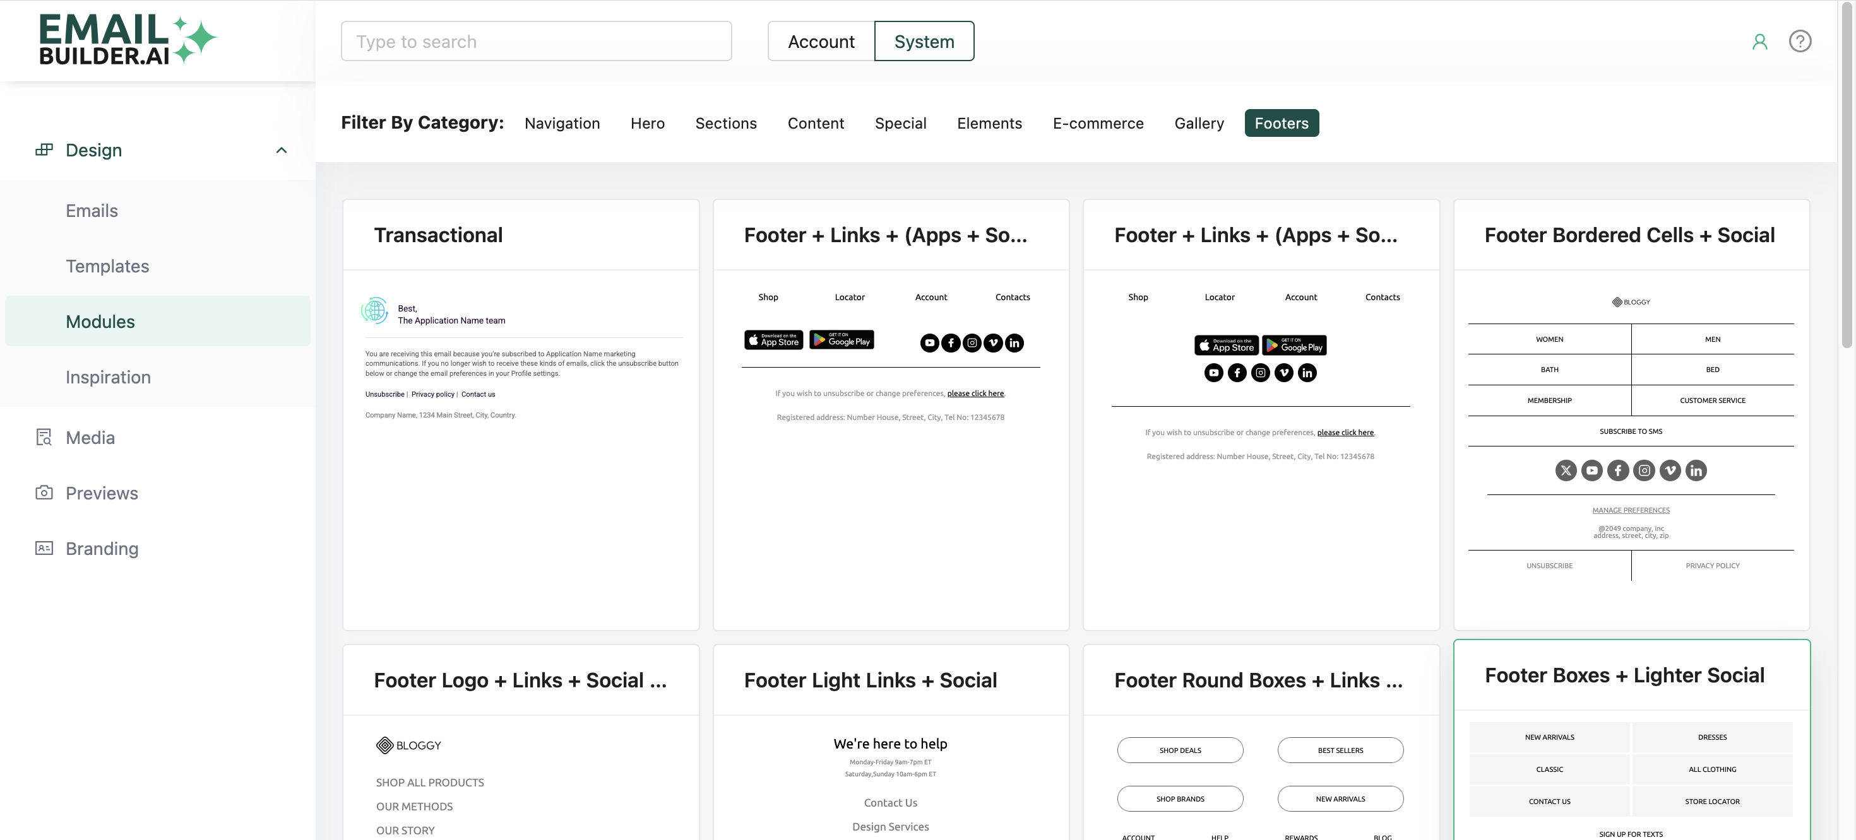Click the Branding card icon
The image size is (1856, 840).
pos(44,549)
